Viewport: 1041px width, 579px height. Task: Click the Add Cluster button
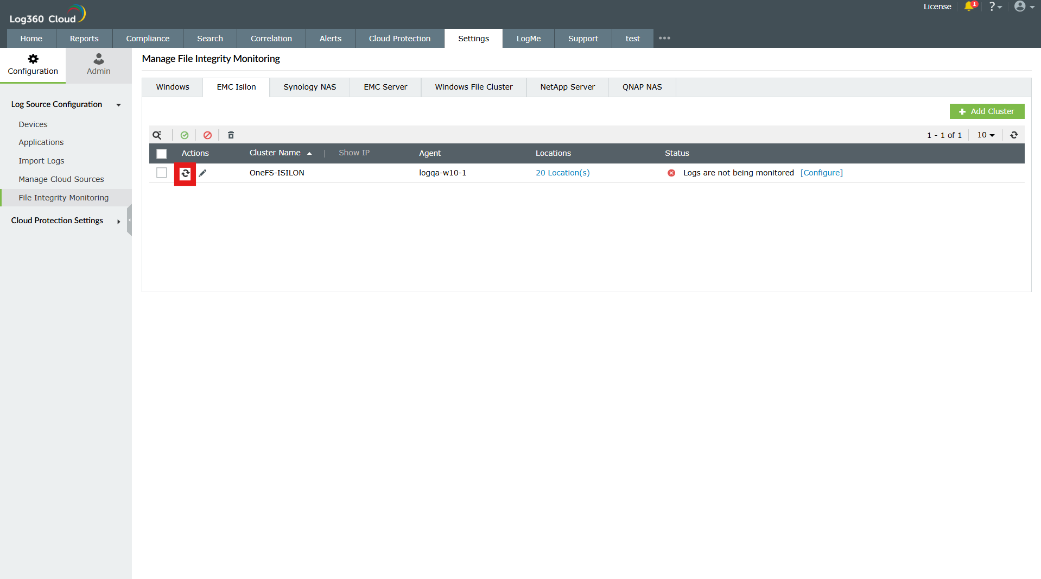987,111
